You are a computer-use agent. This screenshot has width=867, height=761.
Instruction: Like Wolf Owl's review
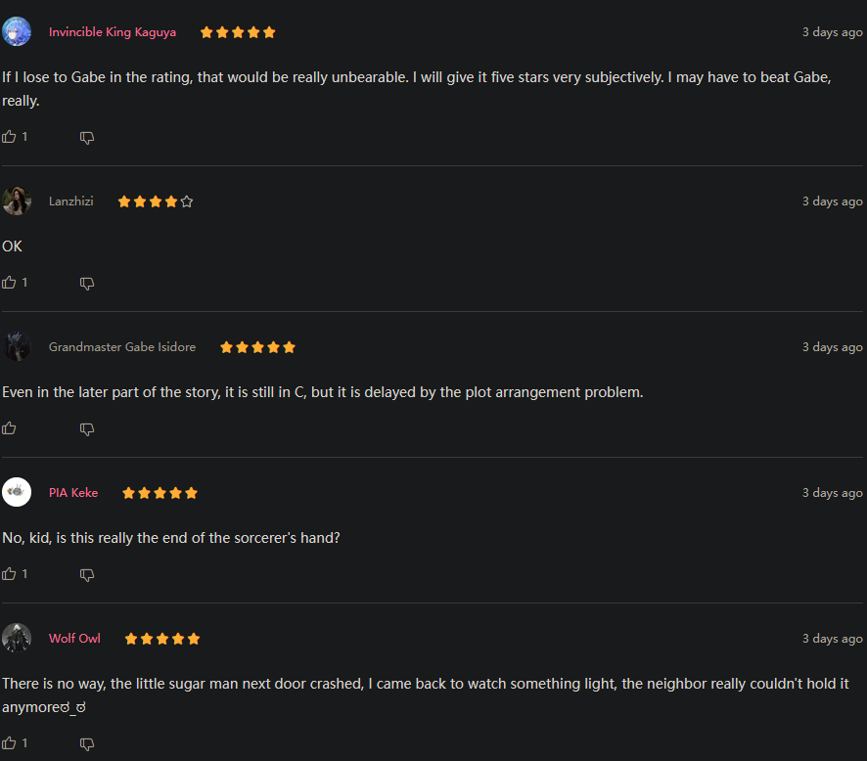point(9,742)
